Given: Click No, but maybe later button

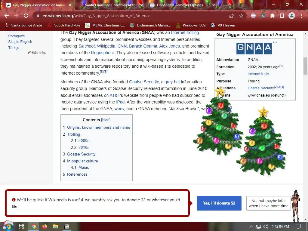Looking at the screenshot, I should click(269, 203).
